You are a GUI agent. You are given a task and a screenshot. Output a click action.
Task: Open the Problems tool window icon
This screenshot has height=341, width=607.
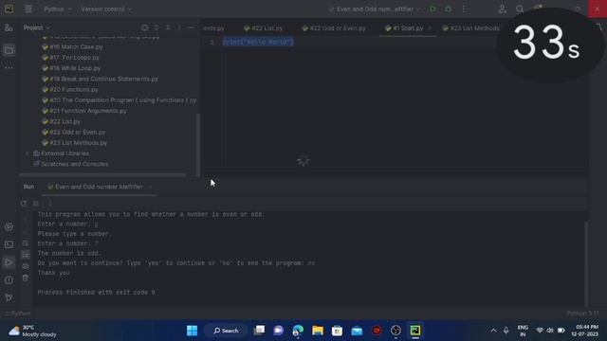pyautogui.click(x=9, y=280)
